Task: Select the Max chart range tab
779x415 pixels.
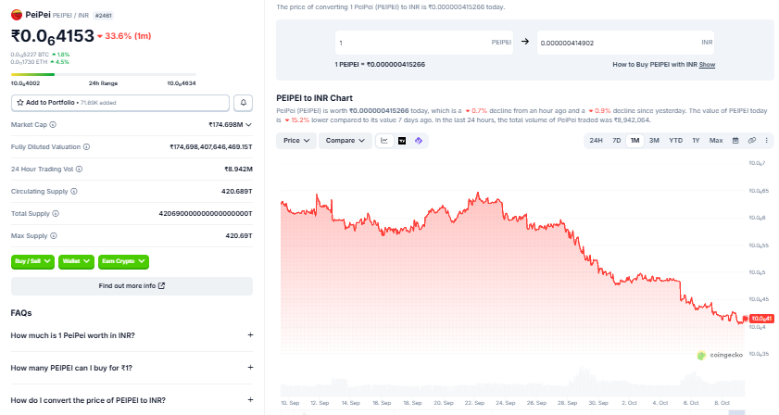Action: click(x=716, y=141)
